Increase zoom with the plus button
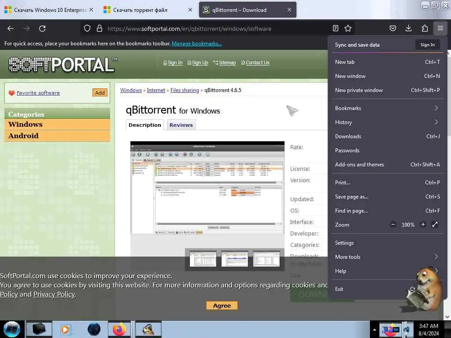 pos(423,224)
